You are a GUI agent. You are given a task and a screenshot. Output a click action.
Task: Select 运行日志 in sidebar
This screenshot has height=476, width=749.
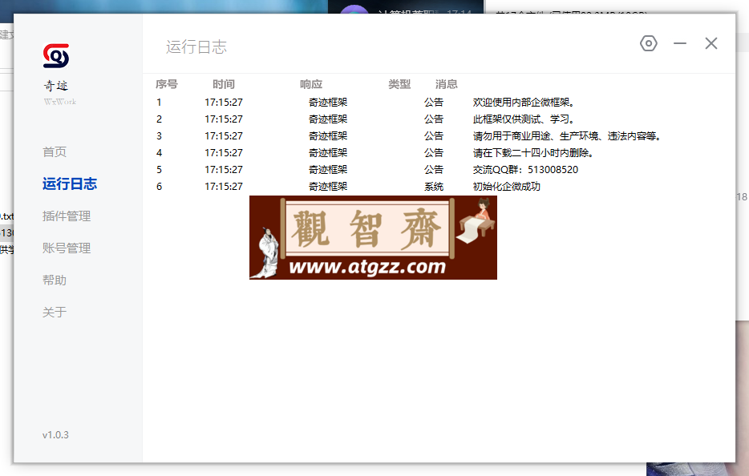pyautogui.click(x=70, y=184)
